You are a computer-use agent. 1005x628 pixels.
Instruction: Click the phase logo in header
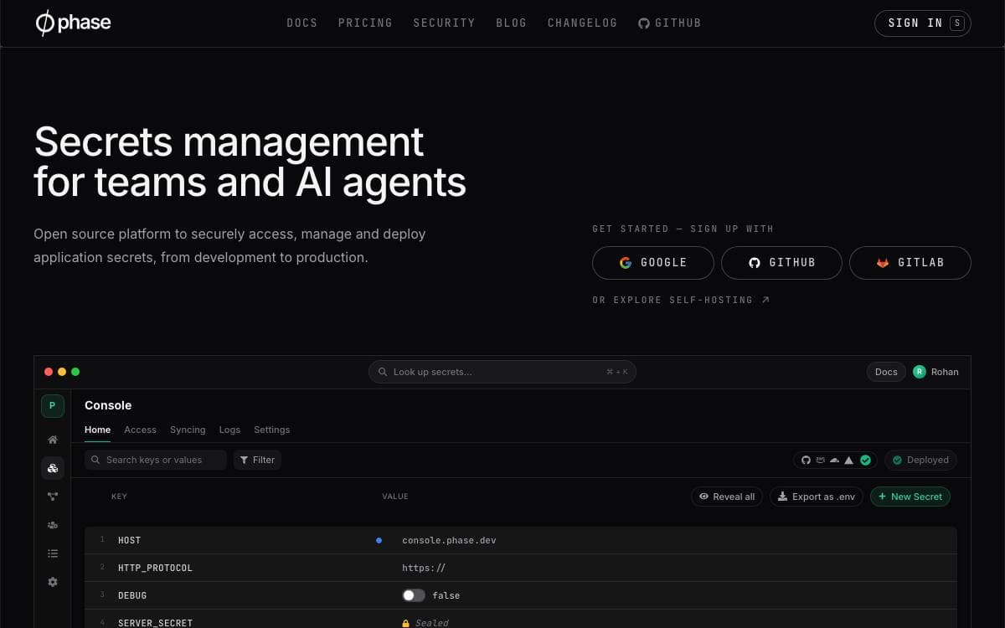click(x=73, y=23)
